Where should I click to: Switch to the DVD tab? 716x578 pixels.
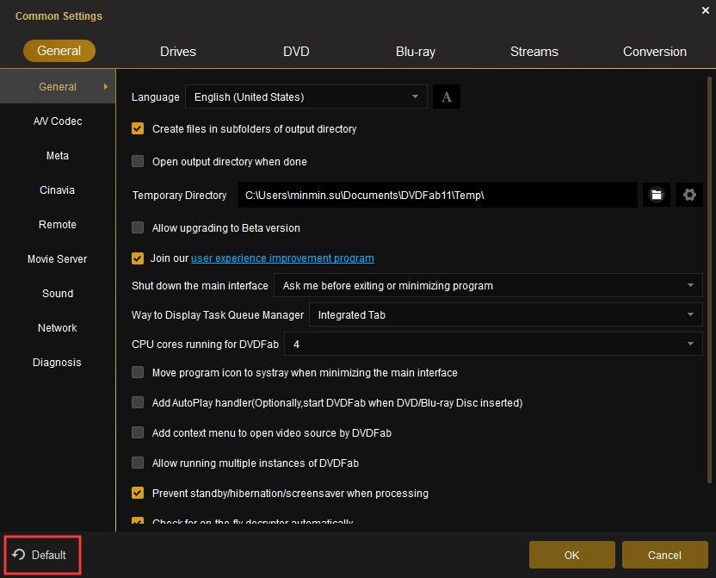tap(296, 52)
